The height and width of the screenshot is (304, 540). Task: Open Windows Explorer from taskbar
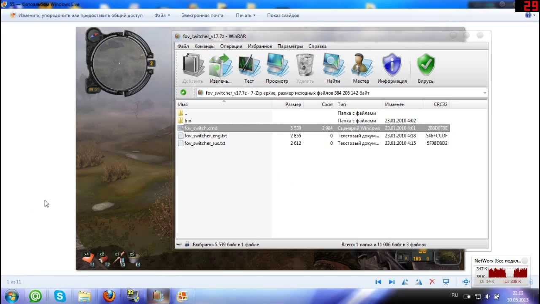tap(84, 296)
